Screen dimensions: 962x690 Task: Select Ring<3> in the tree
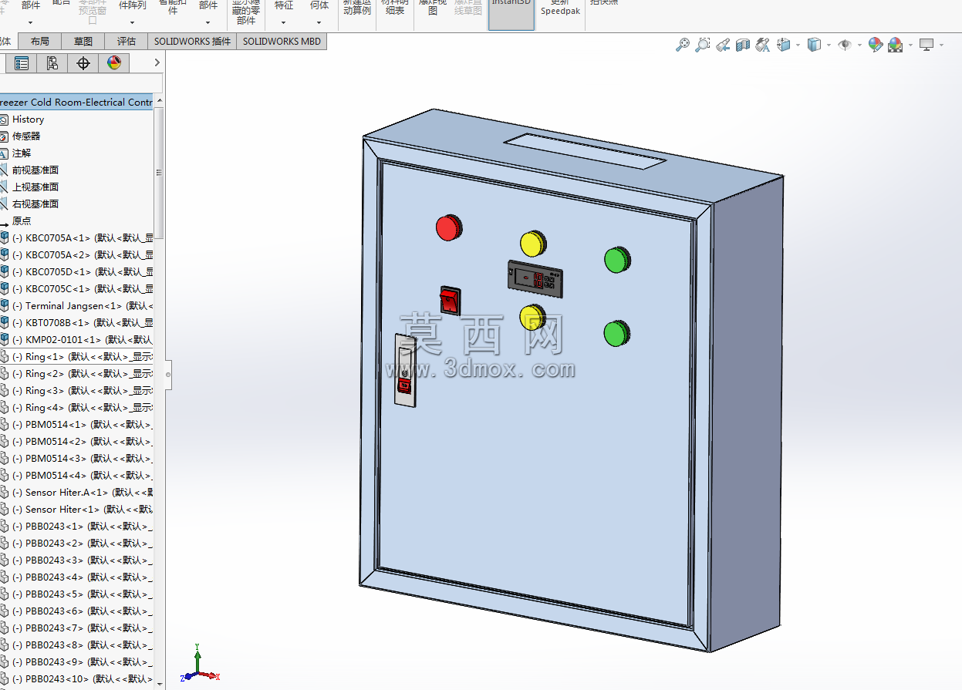coord(76,391)
